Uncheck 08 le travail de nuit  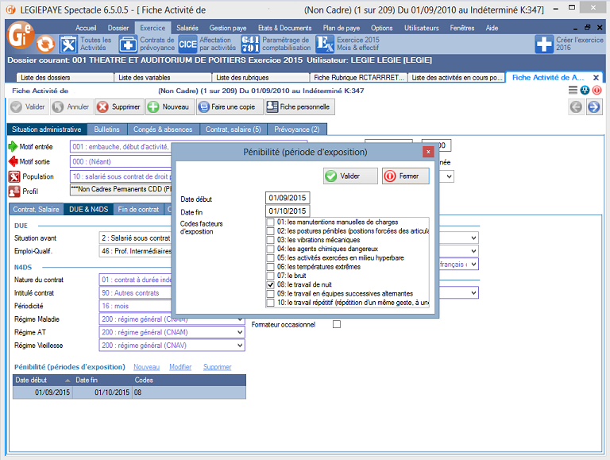[272, 284]
